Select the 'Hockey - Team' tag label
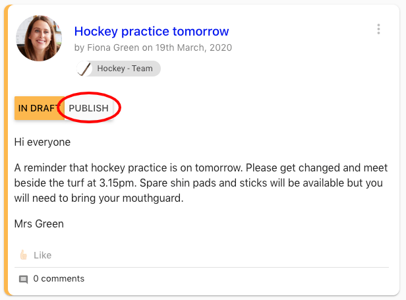The height and width of the screenshot is (300, 406). (125, 69)
